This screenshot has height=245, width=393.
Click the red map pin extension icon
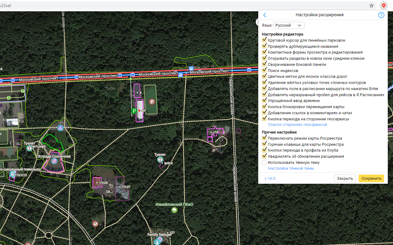click(383, 6)
